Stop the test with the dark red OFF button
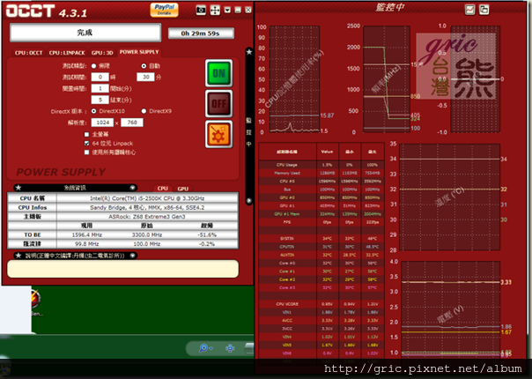Viewport: 532px width, 379px height. point(218,104)
